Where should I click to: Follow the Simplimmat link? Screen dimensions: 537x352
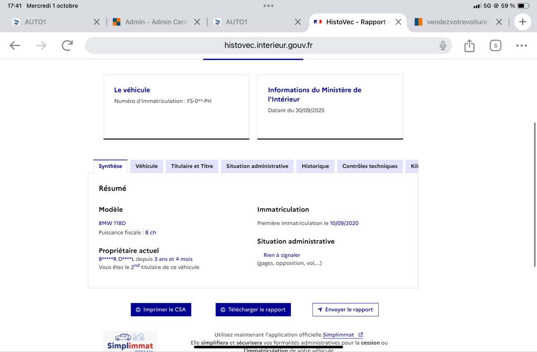point(338,335)
